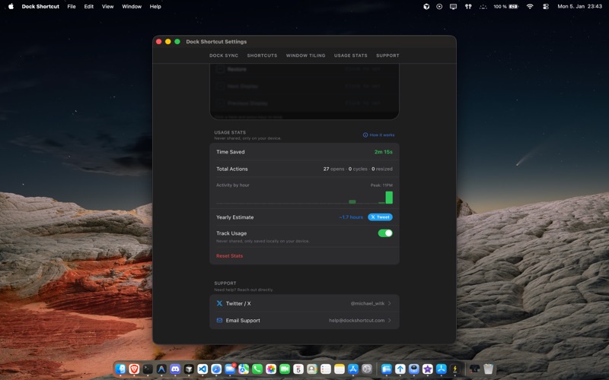Viewport: 609px width, 380px height.
Task: Open the Dock Shortcut app menu
Action: click(40, 7)
